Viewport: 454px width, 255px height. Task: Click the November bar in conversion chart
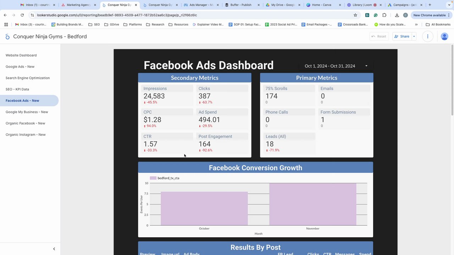[312, 204]
